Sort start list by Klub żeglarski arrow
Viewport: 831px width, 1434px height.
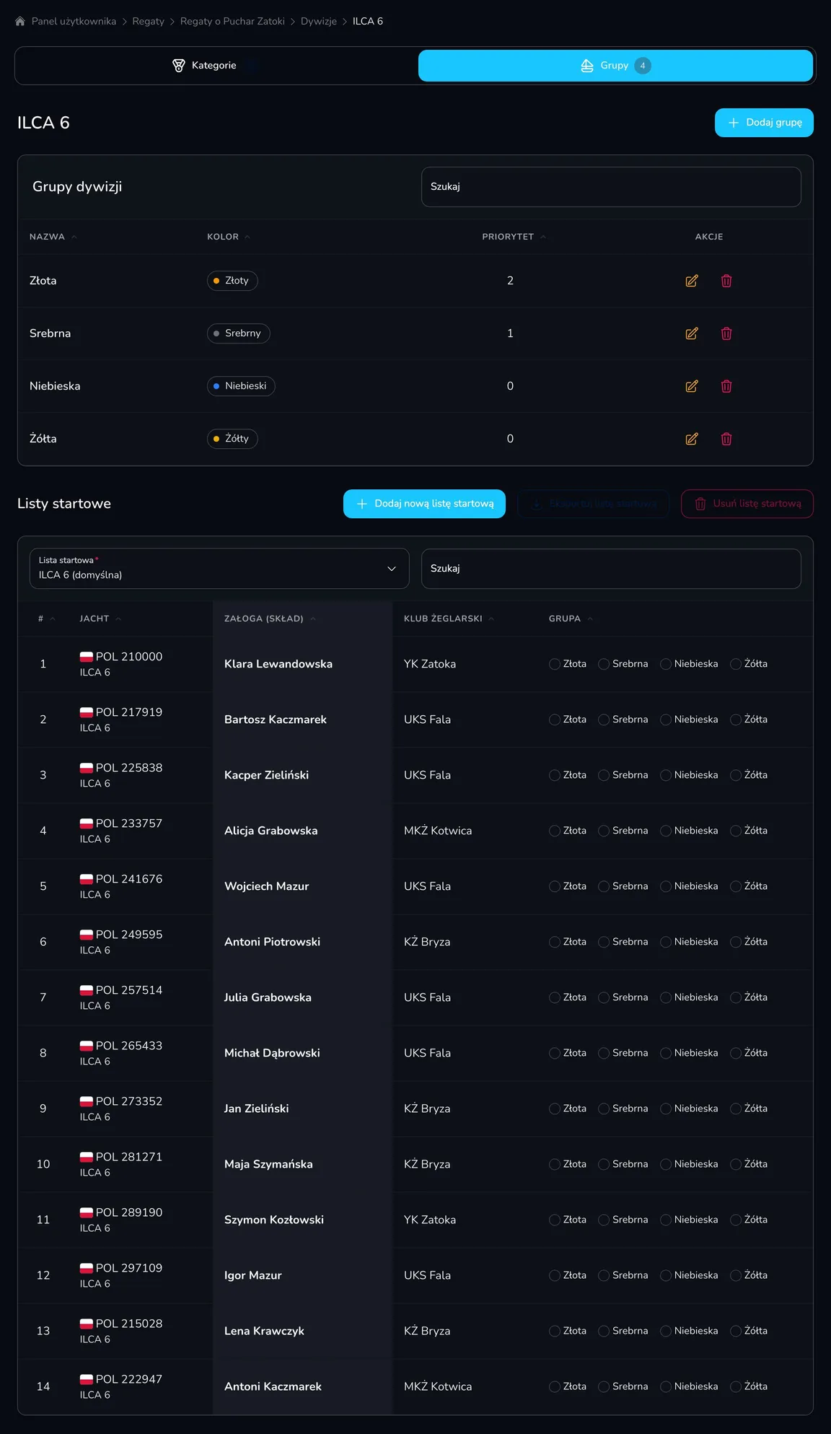click(491, 618)
